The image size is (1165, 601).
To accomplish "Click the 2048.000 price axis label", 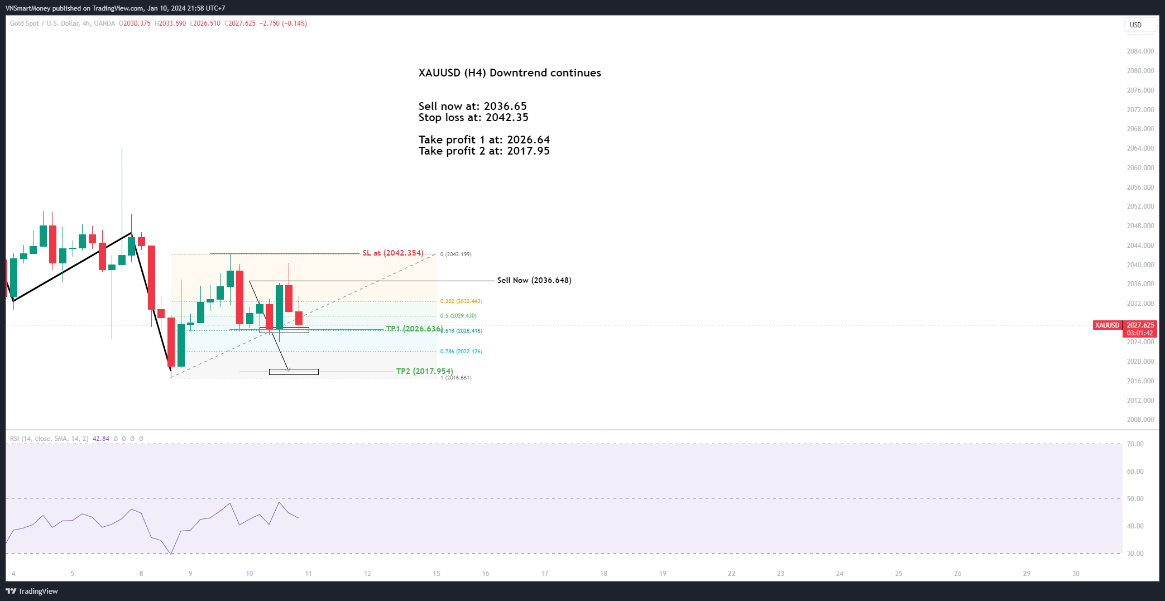I will click(x=1140, y=226).
